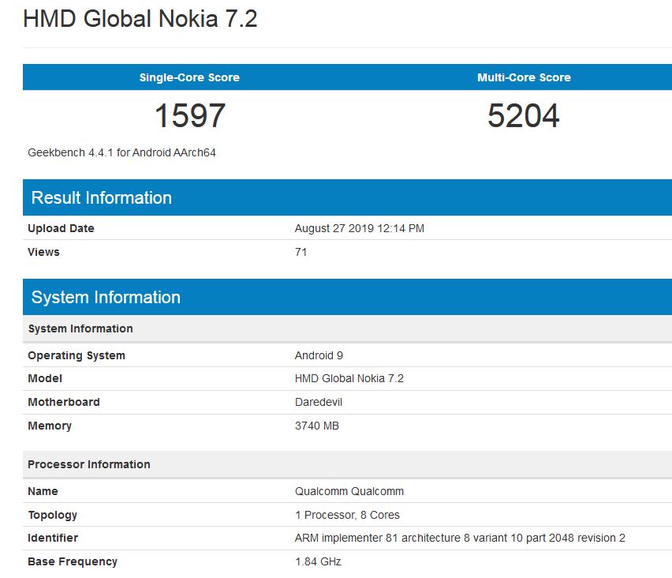Select the views count 71

point(301,252)
